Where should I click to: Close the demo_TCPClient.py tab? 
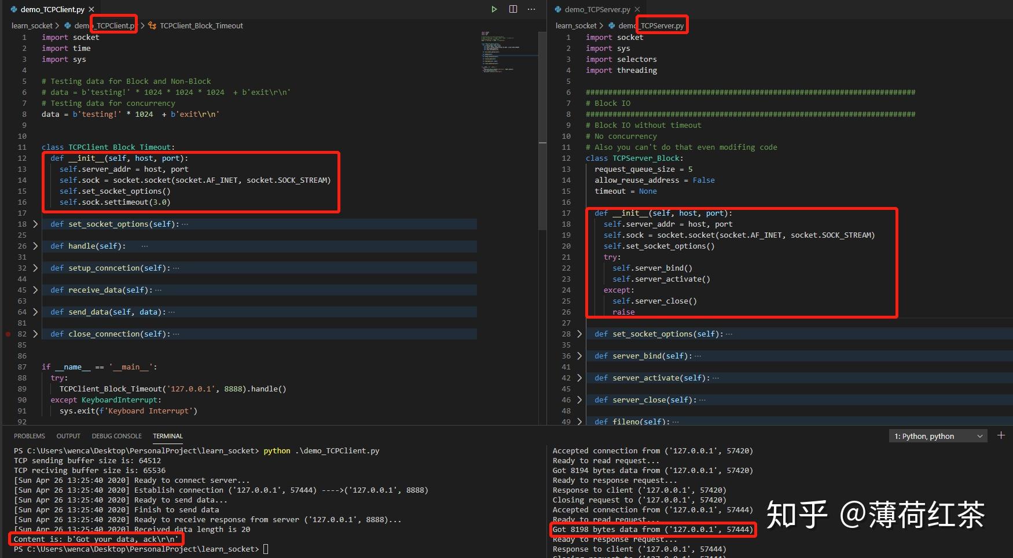(91, 9)
